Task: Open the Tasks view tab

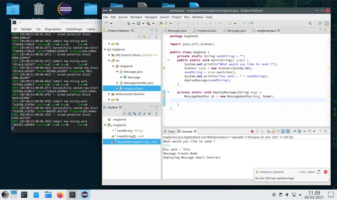Action: coord(169,131)
